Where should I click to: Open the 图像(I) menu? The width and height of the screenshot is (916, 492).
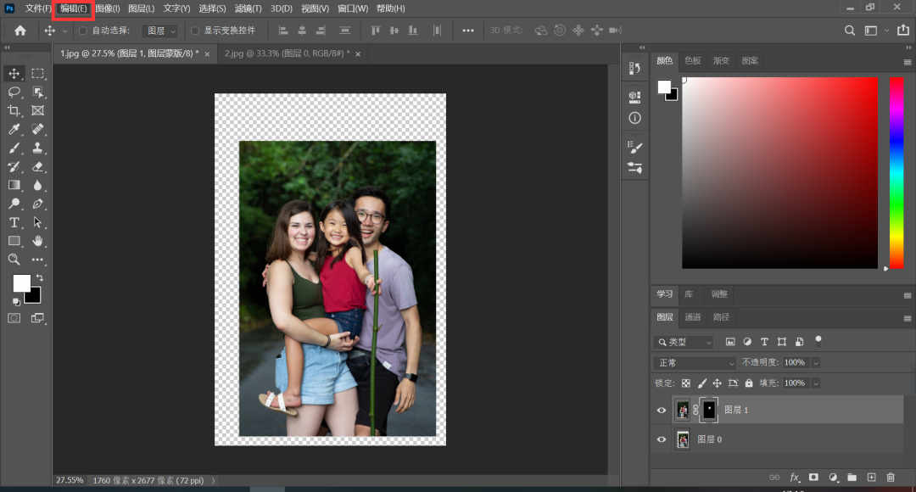point(108,8)
